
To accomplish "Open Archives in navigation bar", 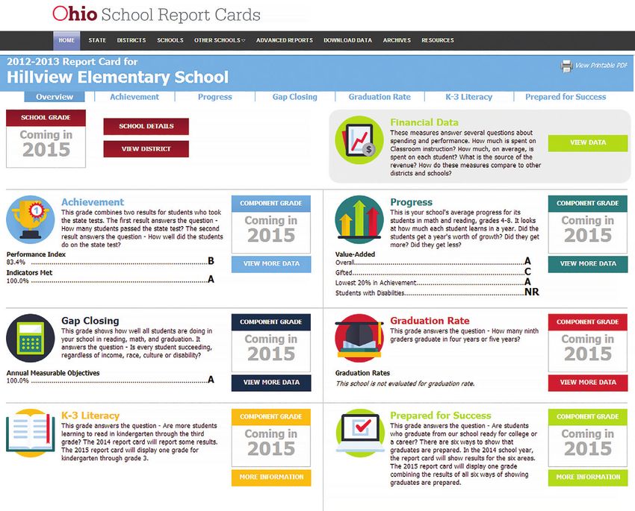I will pos(397,40).
